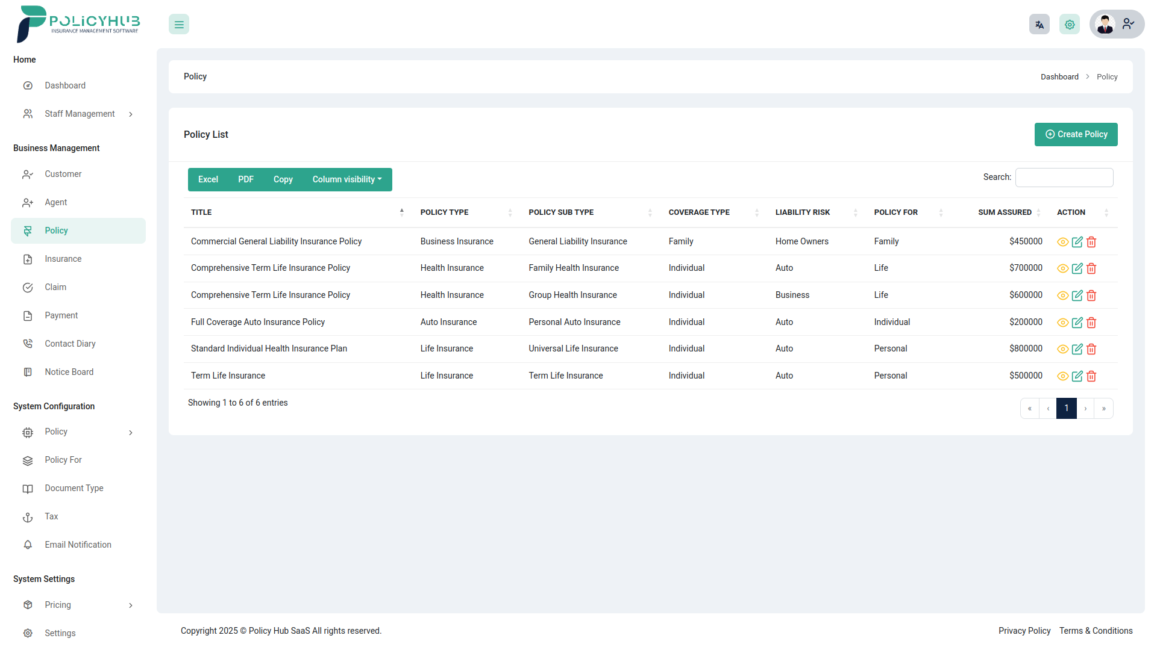Open the settings gear in the top bar
Image resolution: width=1157 pixels, height=650 pixels.
(x=1070, y=24)
